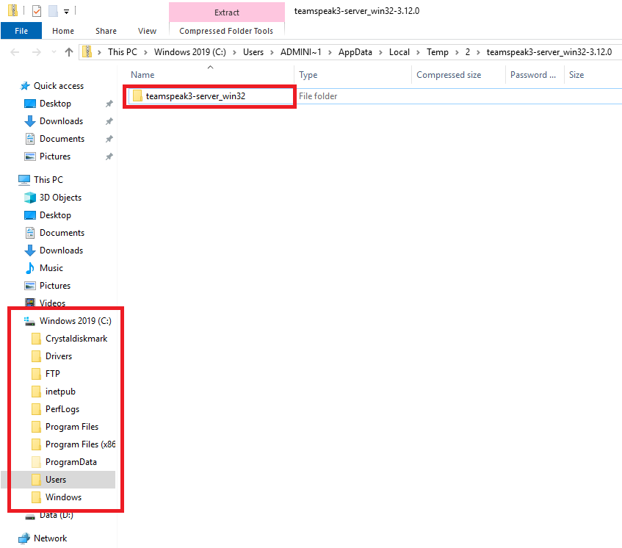This screenshot has height=548, width=622.
Task: Select Quick access in navigation pane
Action: pyautogui.click(x=58, y=86)
